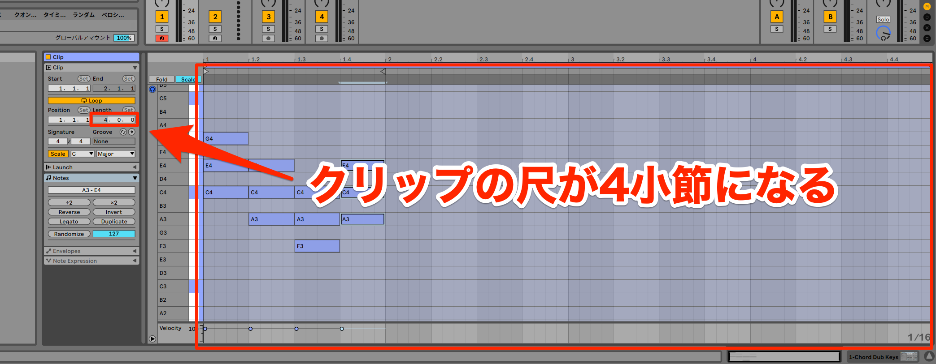Click the blue cue volume knob

click(883, 34)
